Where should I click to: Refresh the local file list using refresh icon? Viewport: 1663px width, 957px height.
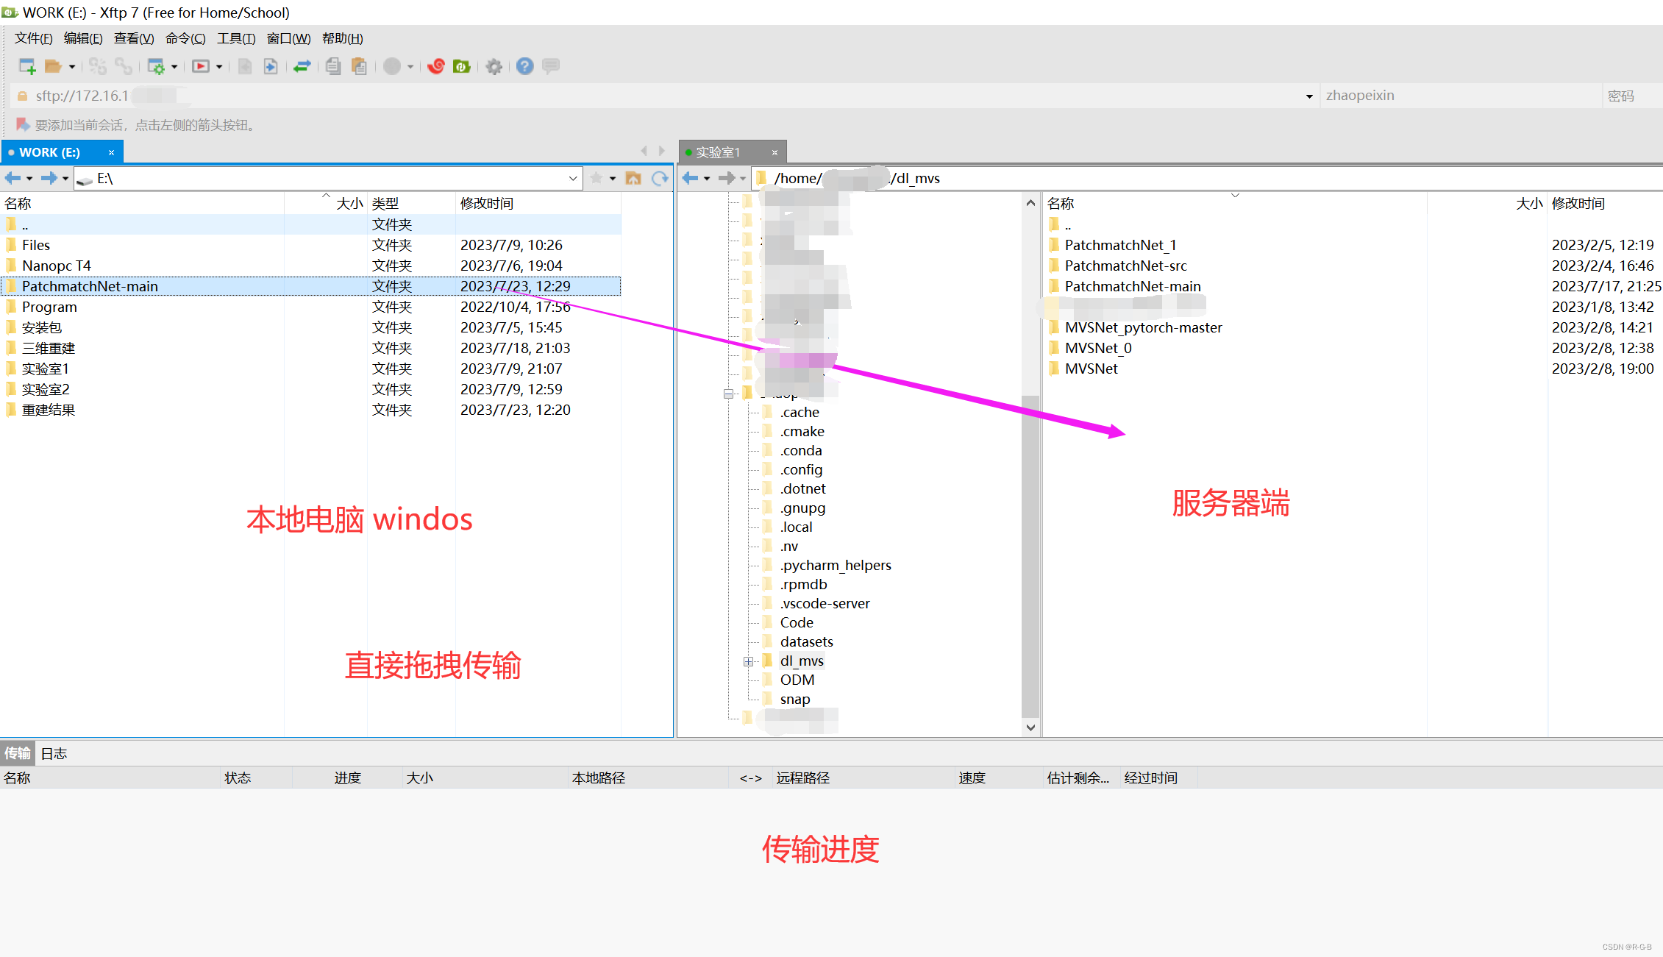[x=660, y=177]
